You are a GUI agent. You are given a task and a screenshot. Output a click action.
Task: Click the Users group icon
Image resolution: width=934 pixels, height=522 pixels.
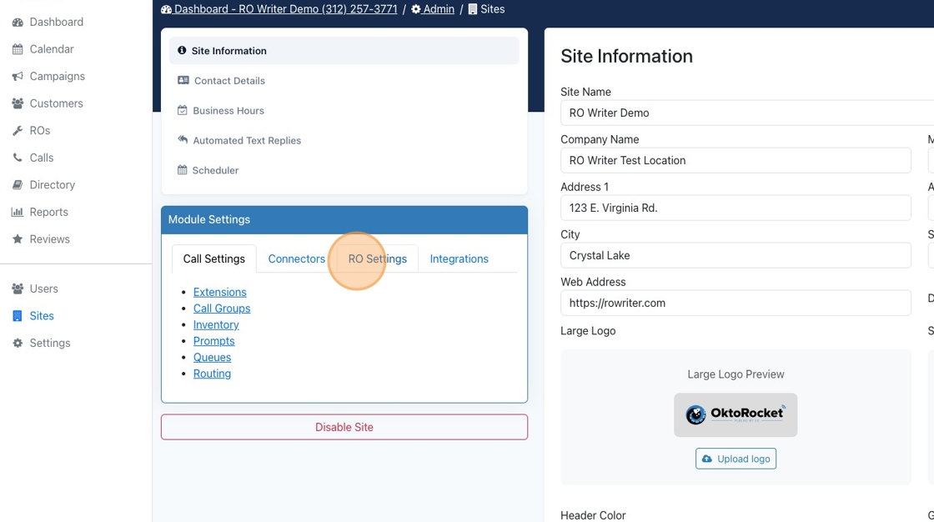coord(18,289)
